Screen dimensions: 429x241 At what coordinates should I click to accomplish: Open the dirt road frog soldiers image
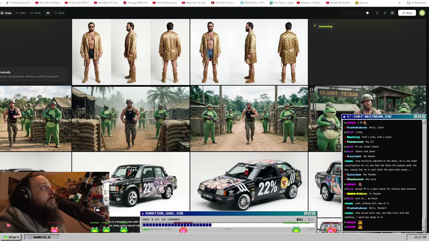249,118
